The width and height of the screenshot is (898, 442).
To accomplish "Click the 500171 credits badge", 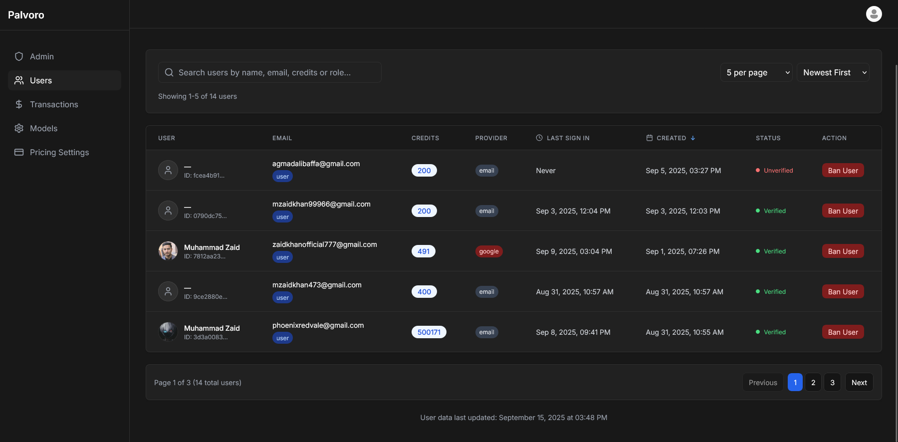I will 429,332.
